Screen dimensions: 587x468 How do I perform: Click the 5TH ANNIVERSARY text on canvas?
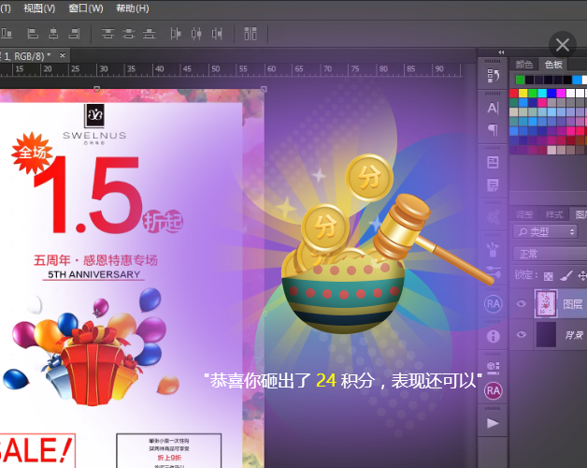(x=93, y=274)
